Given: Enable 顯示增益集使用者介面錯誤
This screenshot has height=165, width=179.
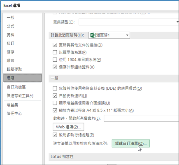Looking at the screenshot, I should point(55,103).
